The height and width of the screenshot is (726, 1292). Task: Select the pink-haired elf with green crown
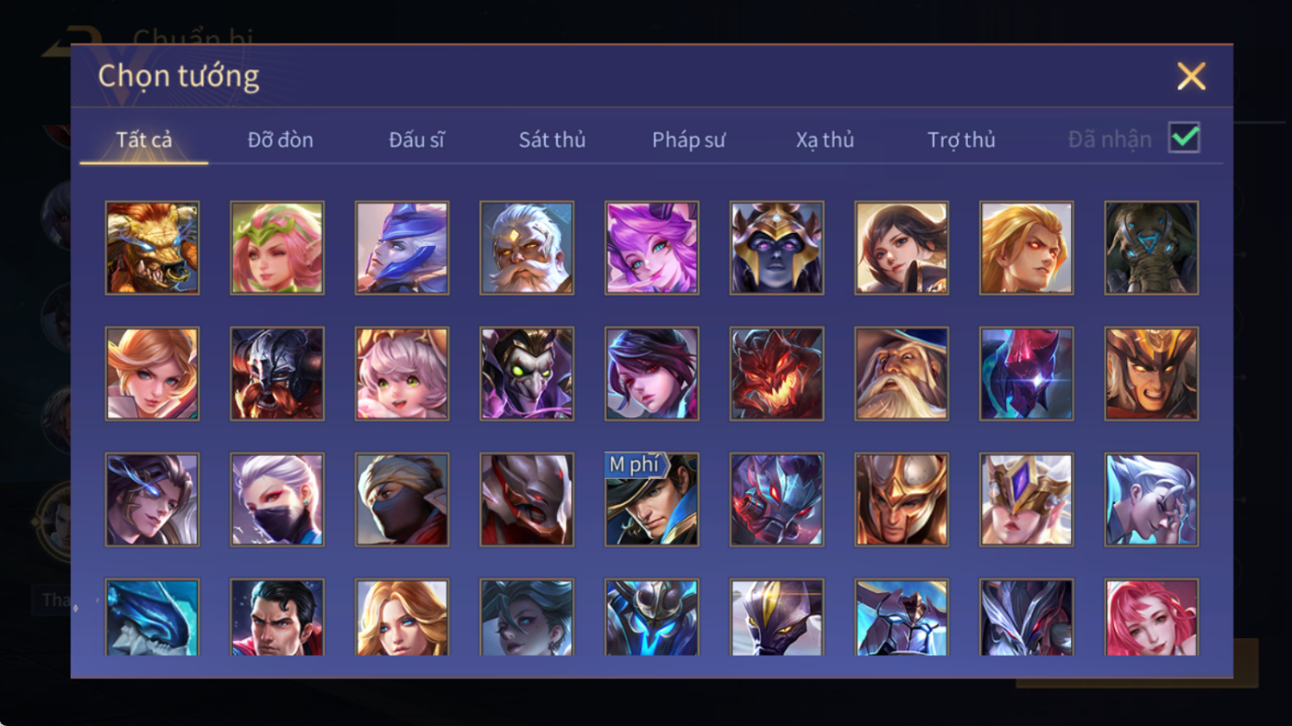click(277, 248)
